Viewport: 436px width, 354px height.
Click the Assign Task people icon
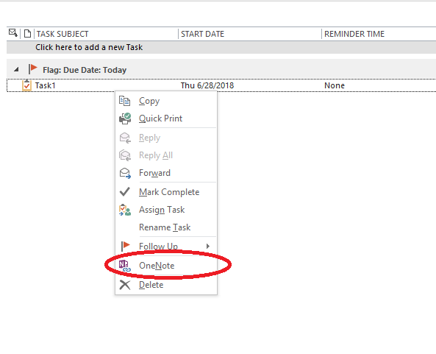tap(125, 210)
